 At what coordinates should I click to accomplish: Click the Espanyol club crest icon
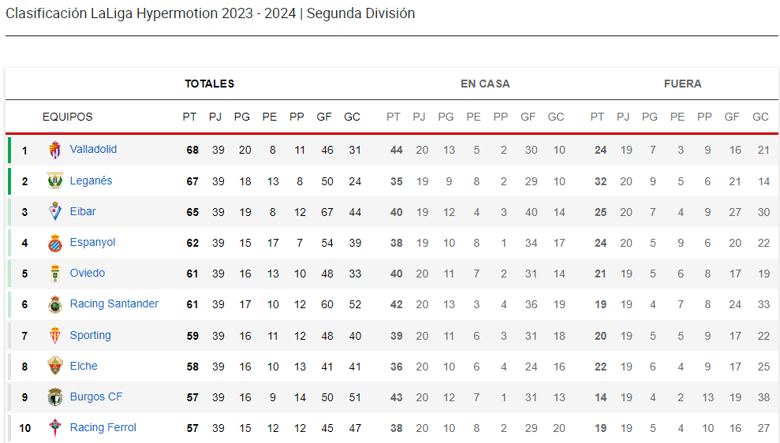54,243
